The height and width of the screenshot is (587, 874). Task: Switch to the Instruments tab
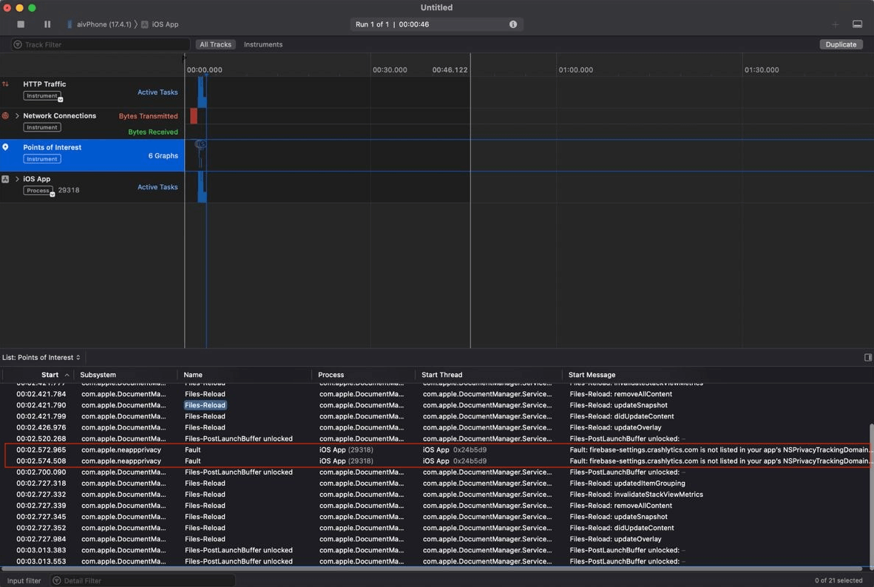tap(263, 44)
